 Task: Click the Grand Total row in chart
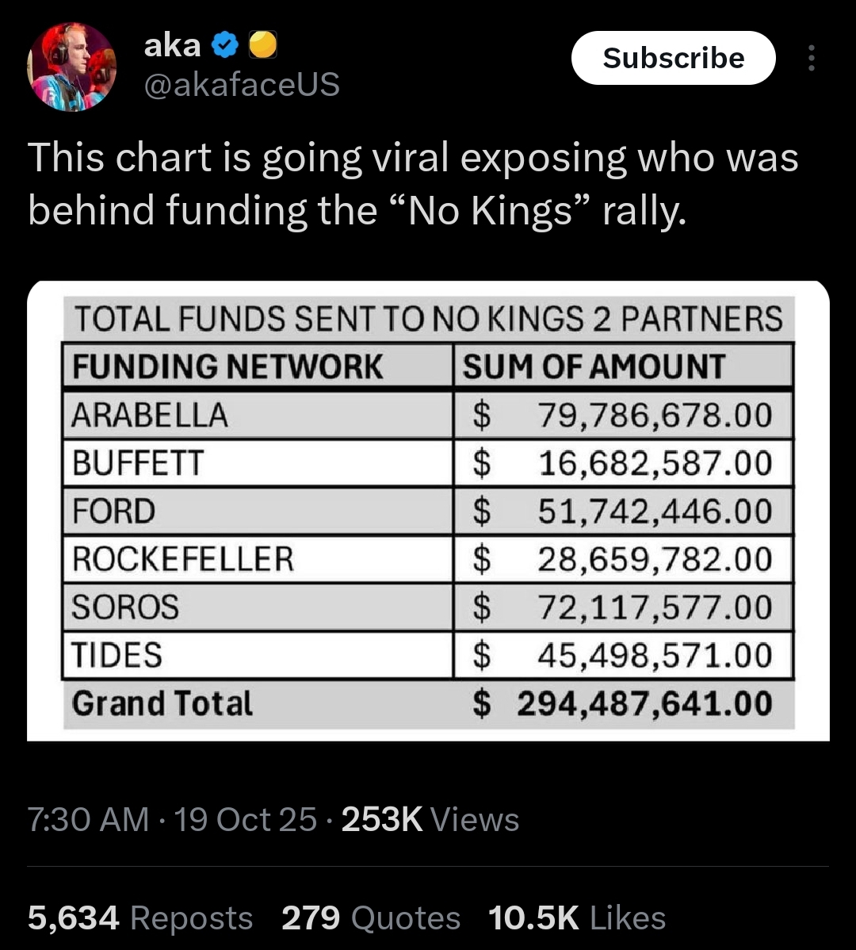pos(428,703)
